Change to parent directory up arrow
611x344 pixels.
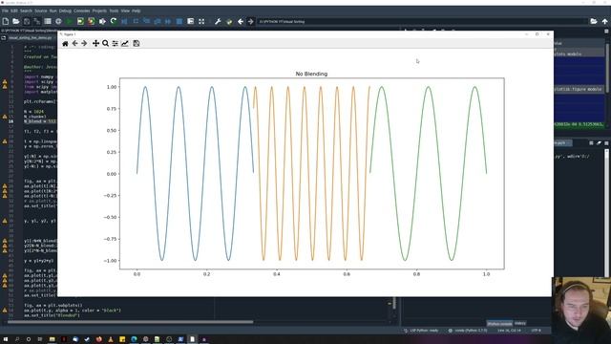604,21
